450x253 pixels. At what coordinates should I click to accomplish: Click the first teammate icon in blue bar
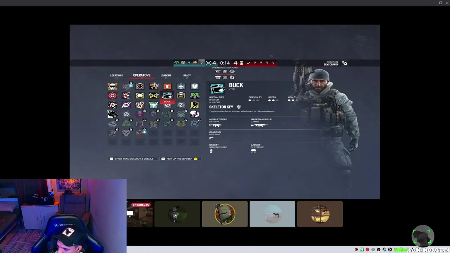[x=177, y=63]
